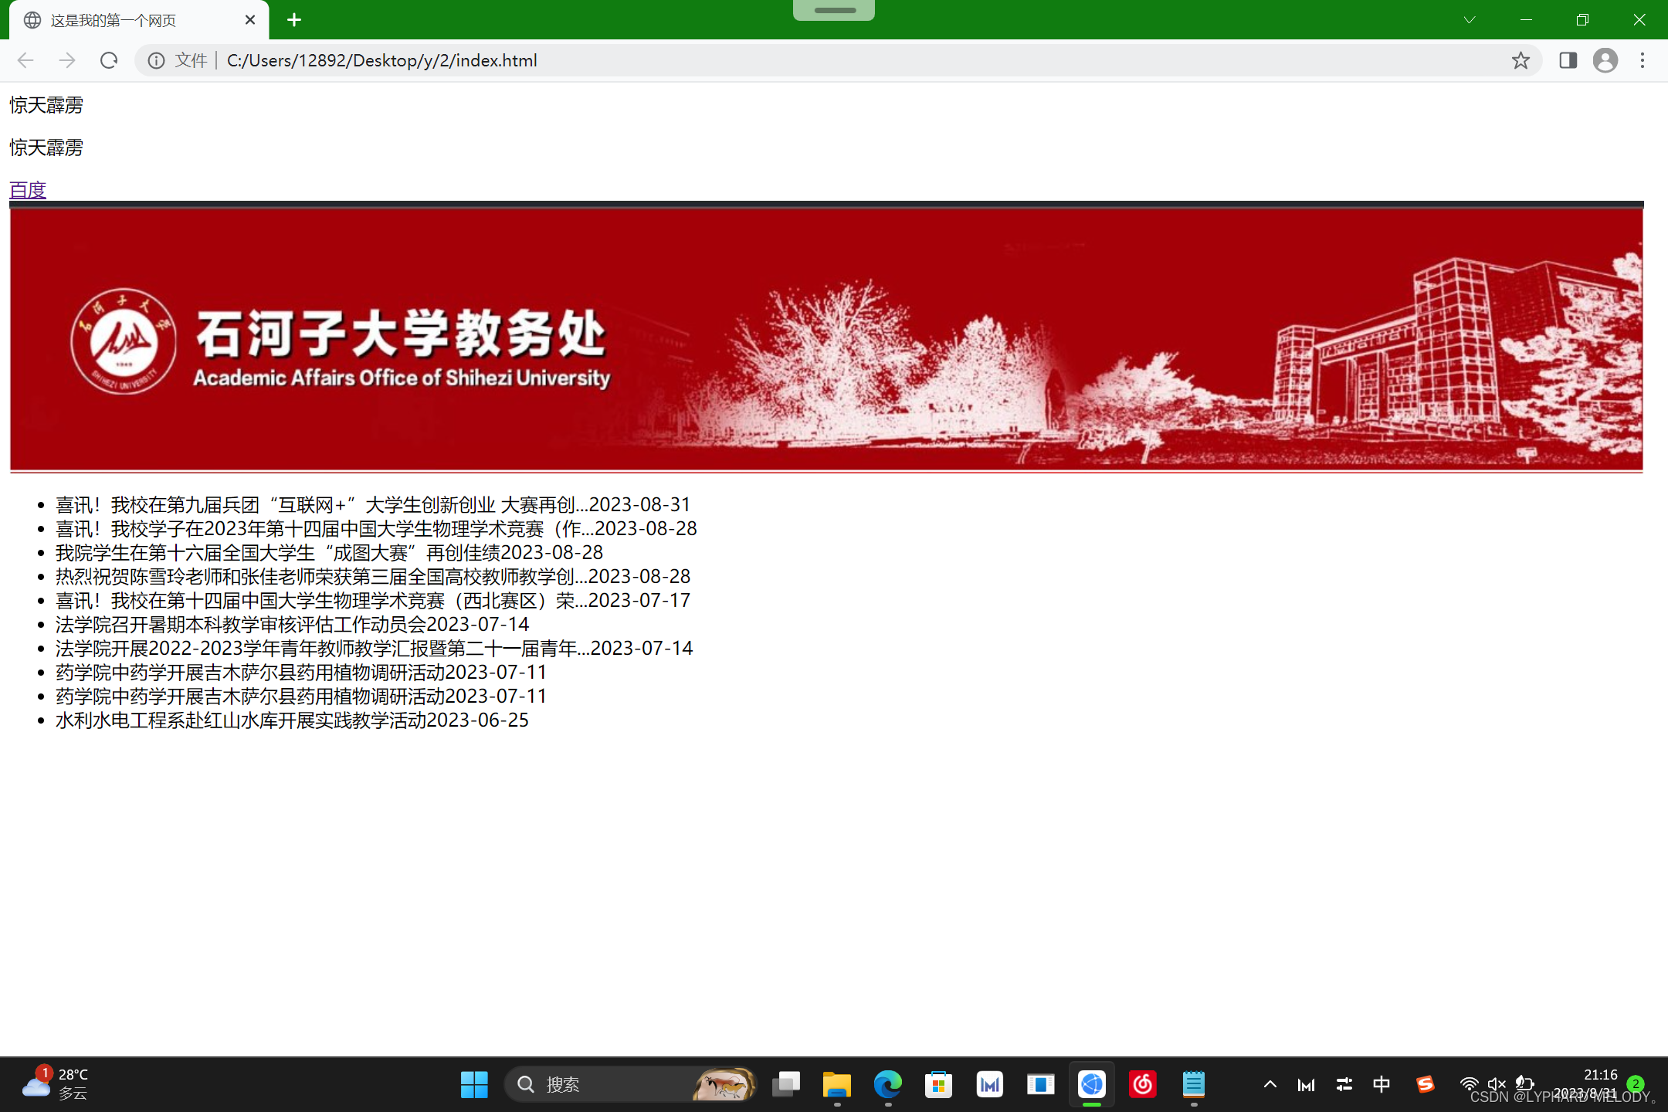Click the back navigation arrow

pos(25,60)
